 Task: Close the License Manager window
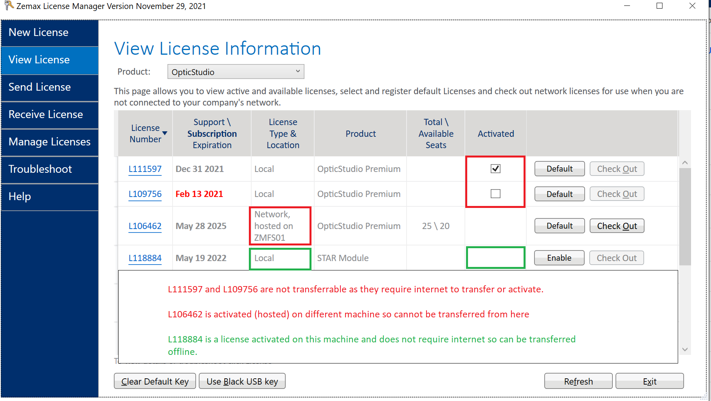692,5
